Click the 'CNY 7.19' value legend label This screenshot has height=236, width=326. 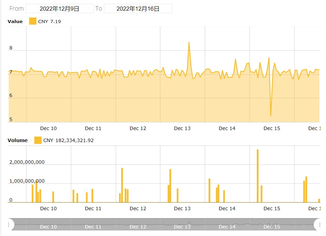pos(50,22)
